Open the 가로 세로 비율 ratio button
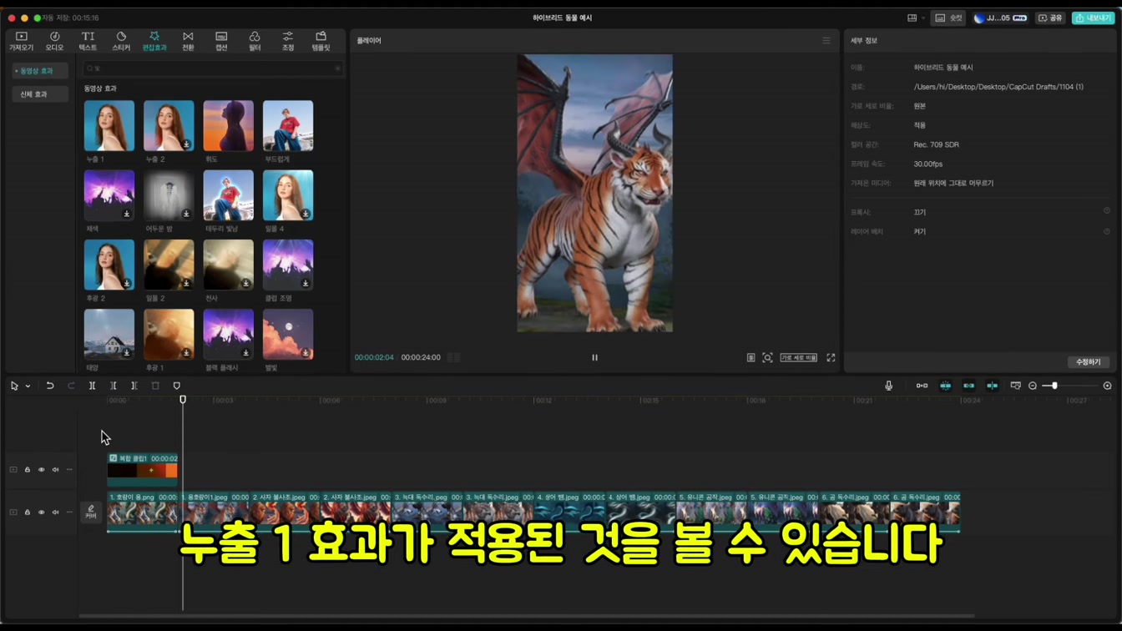The width and height of the screenshot is (1122, 631). (x=798, y=357)
